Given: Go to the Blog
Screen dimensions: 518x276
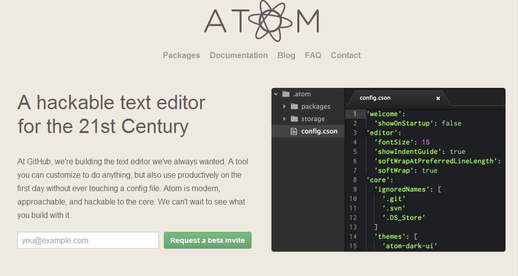Looking at the screenshot, I should (286, 55).
